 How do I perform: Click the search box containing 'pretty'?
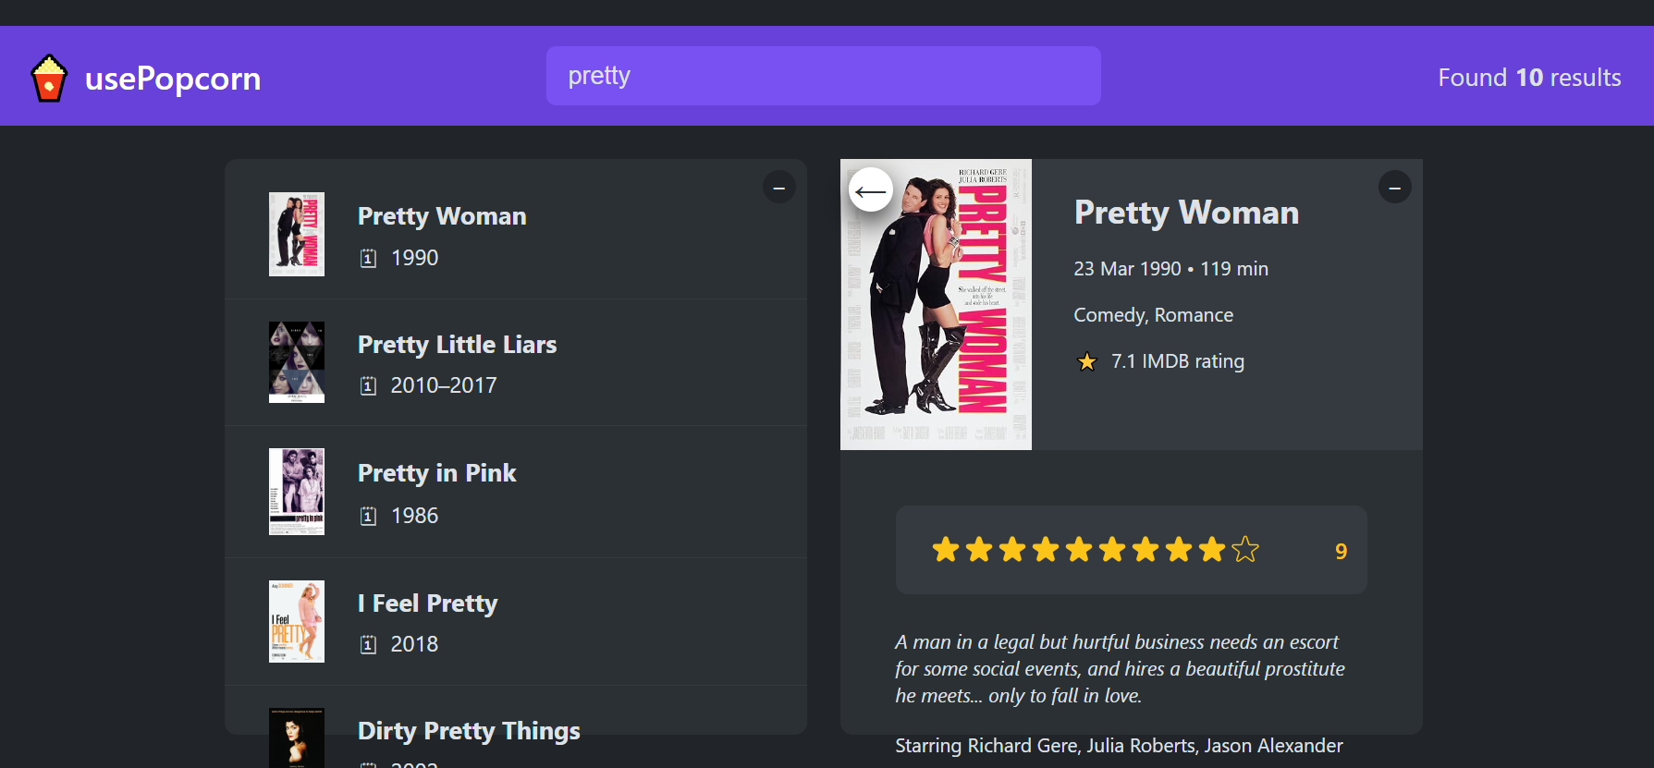coord(823,76)
